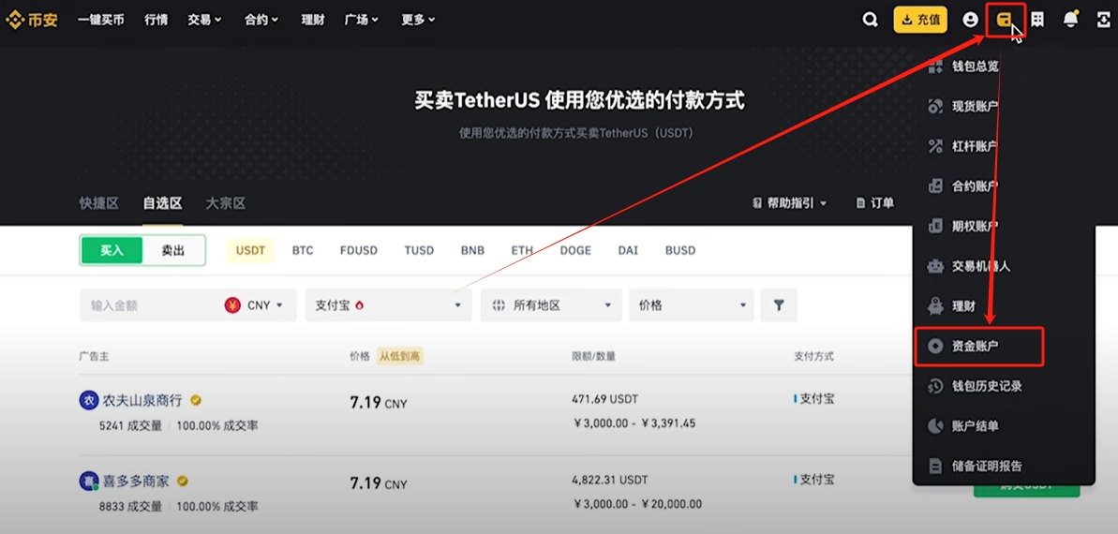Click 理财 icon in wallet menu
The image size is (1118, 534).
point(934,305)
